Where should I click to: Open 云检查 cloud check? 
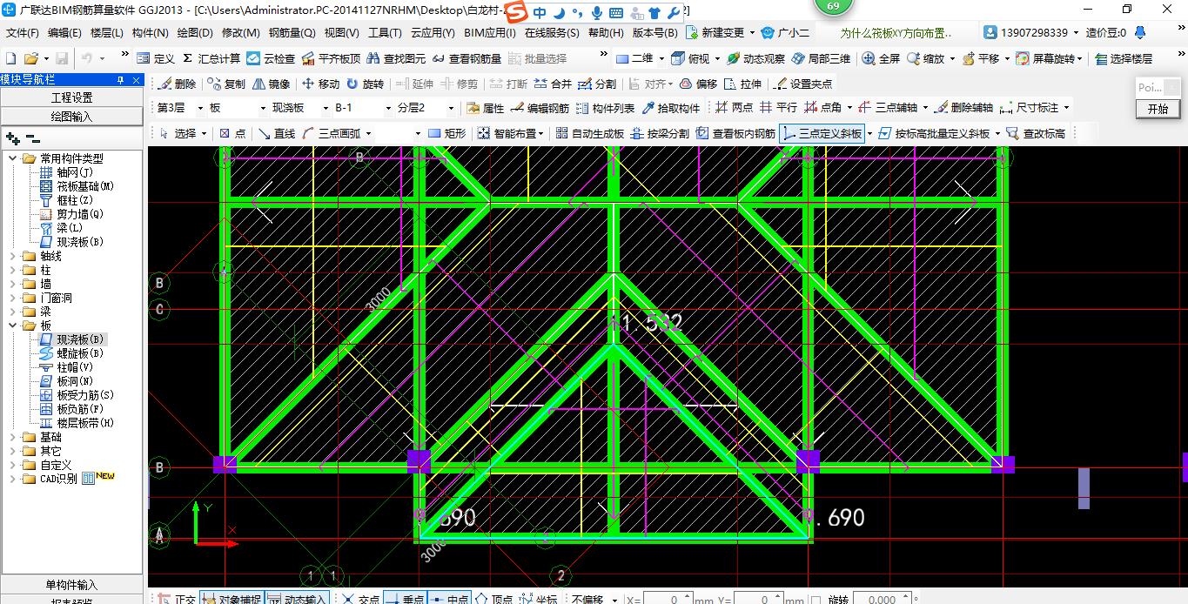tap(271, 58)
